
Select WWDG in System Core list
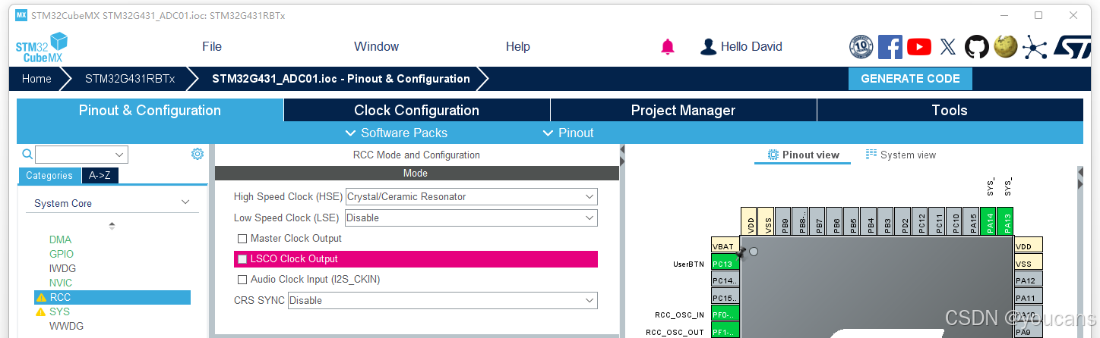(66, 326)
